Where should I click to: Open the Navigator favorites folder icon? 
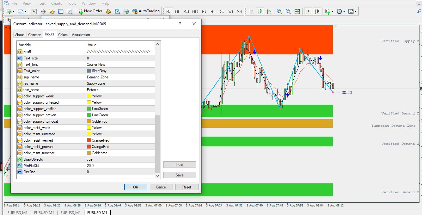(x=52, y=11)
